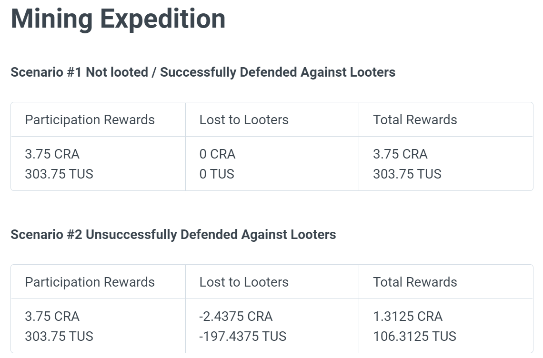Select 3.75 CRA participation value in Scenario #1
The width and height of the screenshot is (543, 358).
coord(52,154)
